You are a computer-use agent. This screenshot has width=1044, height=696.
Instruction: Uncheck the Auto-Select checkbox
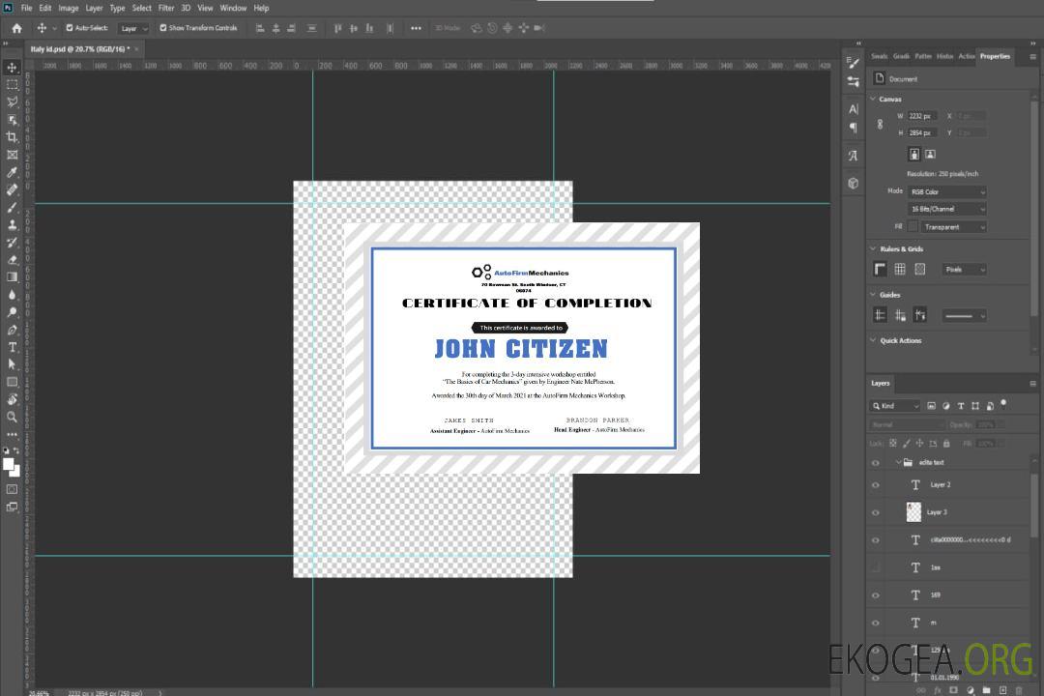coord(69,28)
